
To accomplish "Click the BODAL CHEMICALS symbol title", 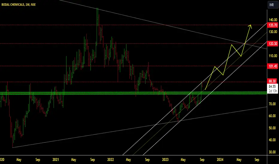I will (19, 4).
